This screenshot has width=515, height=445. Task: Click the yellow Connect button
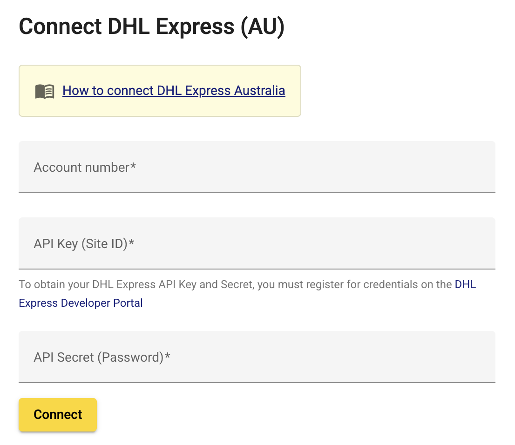58,414
